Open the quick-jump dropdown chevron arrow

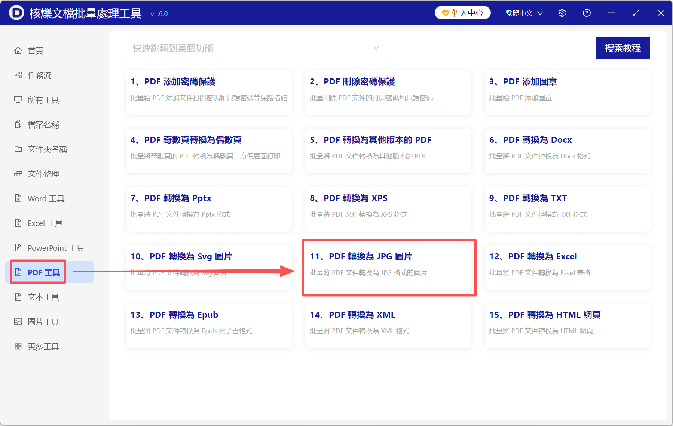click(x=376, y=48)
